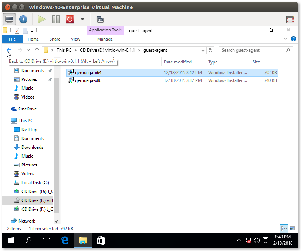Viewport: 301px width, 251px height.
Task: Click guest-agent in the address breadcrumb
Action: (x=155, y=50)
